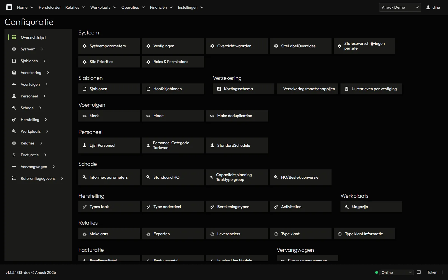Open the HO/Bestek conversie tile

coord(301,177)
